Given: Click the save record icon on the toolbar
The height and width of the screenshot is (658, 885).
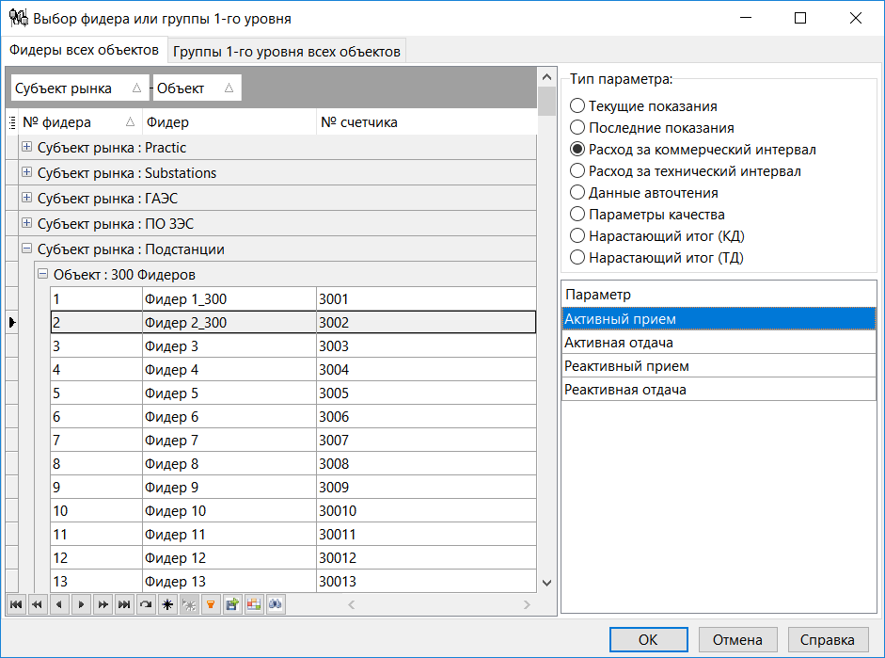Looking at the screenshot, I should [x=231, y=604].
